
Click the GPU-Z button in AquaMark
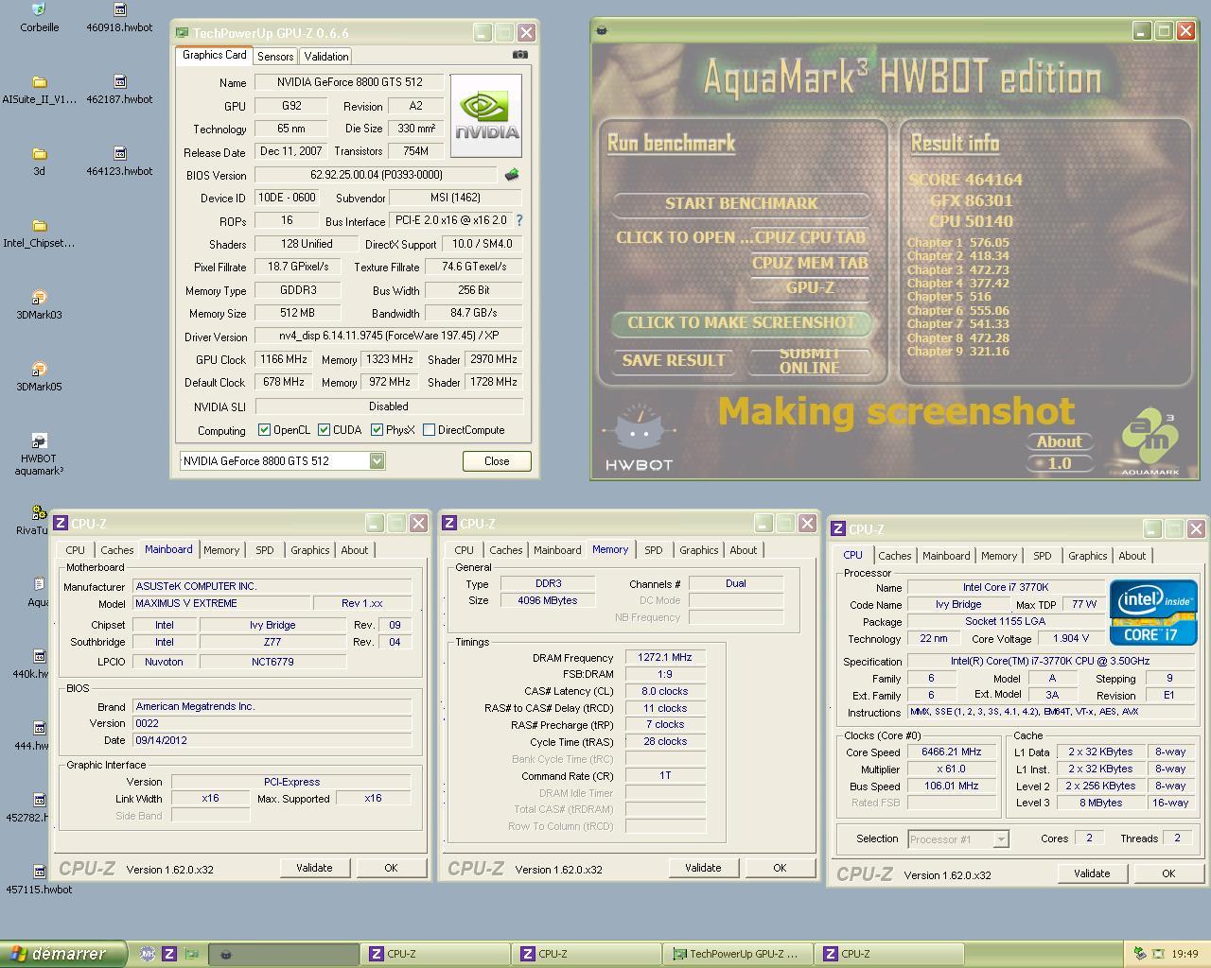(810, 288)
